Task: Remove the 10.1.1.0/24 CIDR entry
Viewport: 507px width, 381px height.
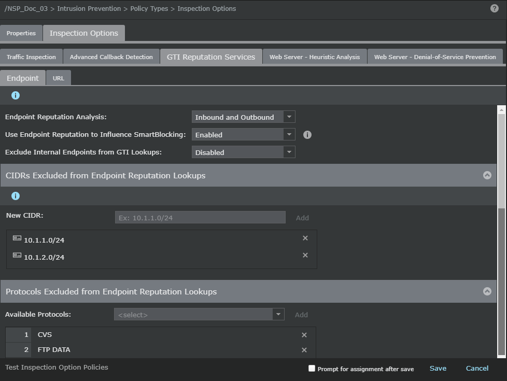Action: tap(305, 238)
